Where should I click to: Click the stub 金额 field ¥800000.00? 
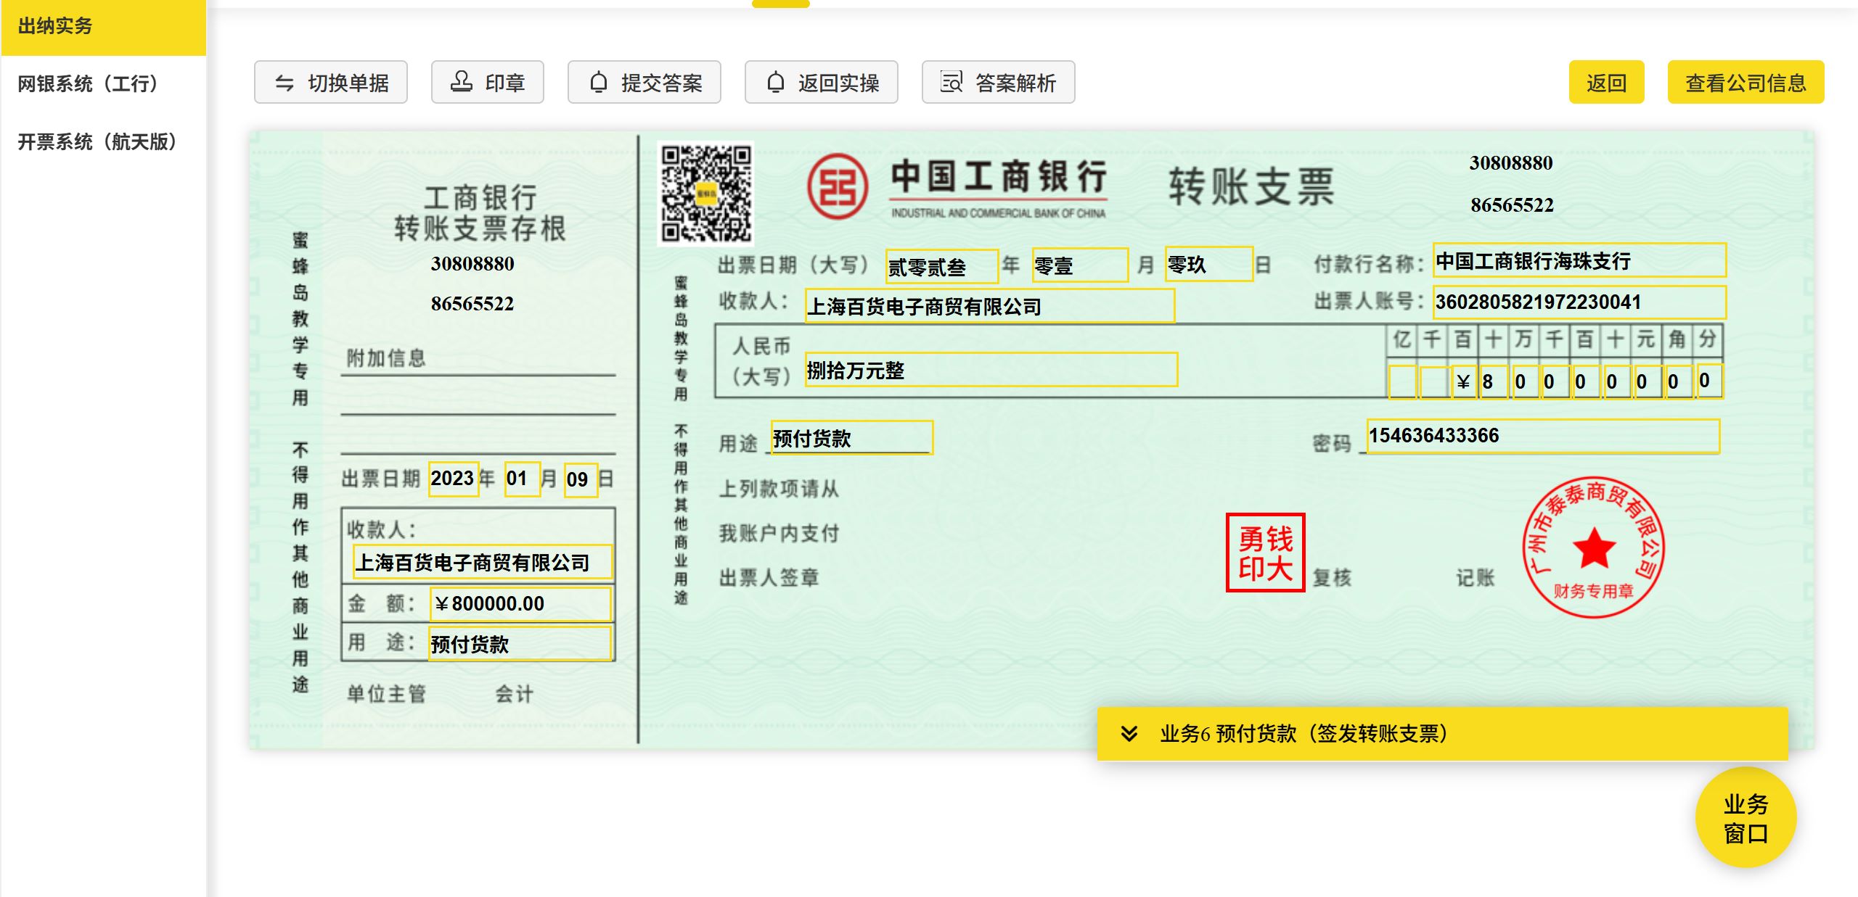521,603
